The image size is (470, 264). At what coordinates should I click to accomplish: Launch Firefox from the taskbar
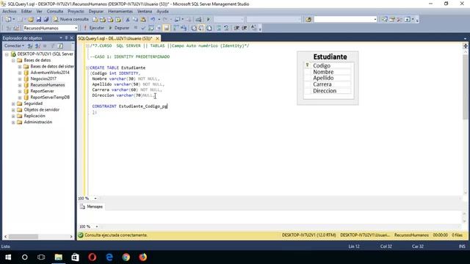click(143, 257)
